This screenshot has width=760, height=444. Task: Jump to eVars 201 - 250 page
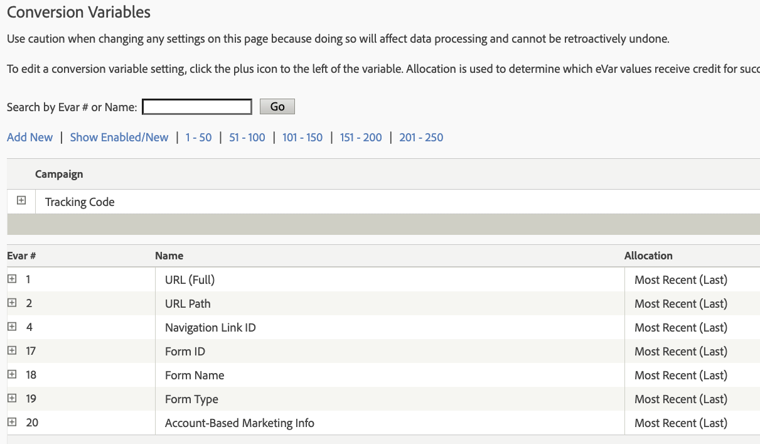[x=421, y=138]
